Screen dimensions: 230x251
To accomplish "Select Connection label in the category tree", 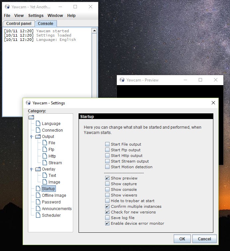I will coord(52,130).
